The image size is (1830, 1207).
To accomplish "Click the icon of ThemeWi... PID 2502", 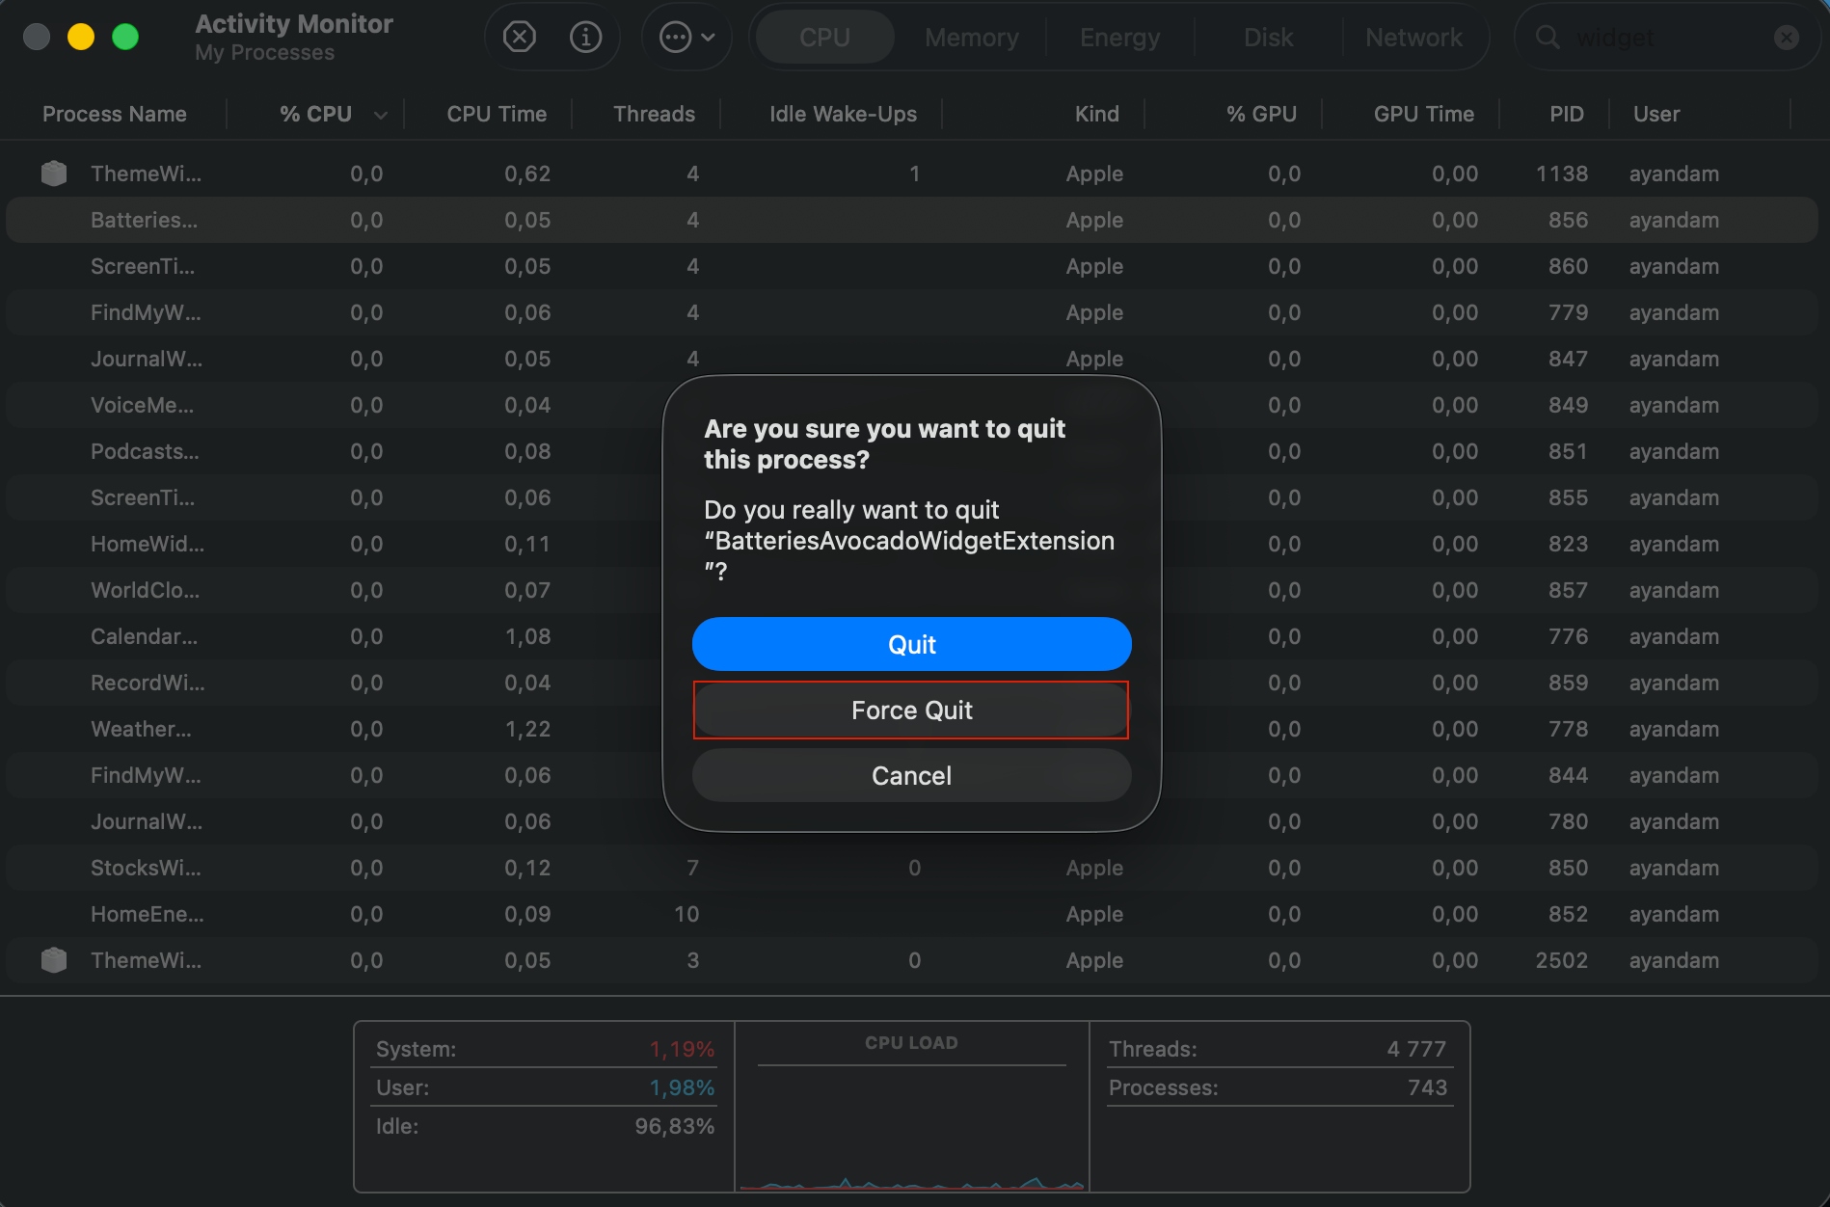I will coord(54,960).
